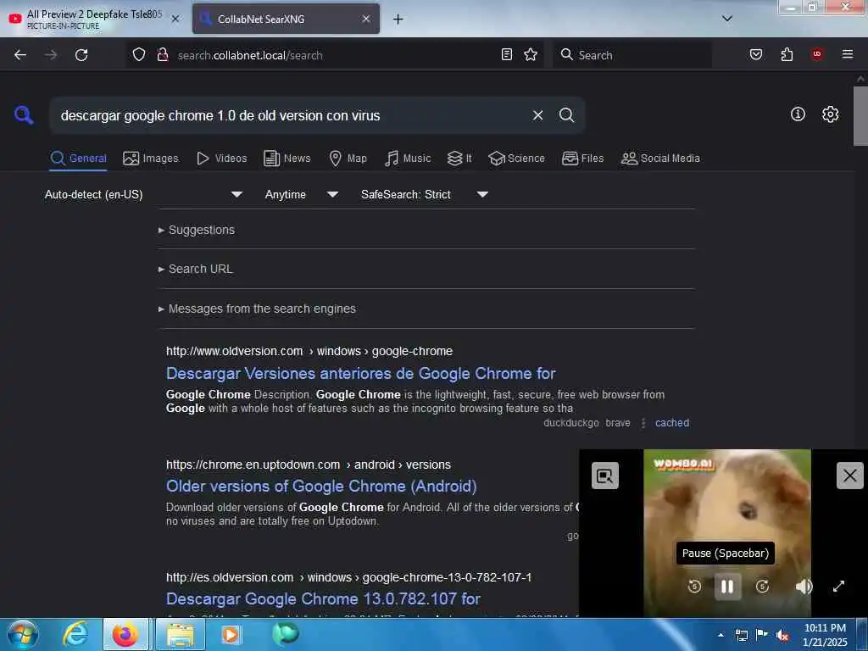Viewport: 868px width, 651px height.
Task: Open the tracking protection shield icon
Action: (x=139, y=54)
